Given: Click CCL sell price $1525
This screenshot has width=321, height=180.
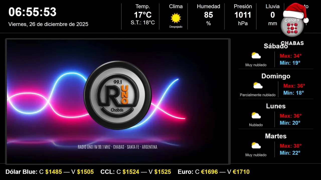Looking at the screenshot, I should coord(163,172).
